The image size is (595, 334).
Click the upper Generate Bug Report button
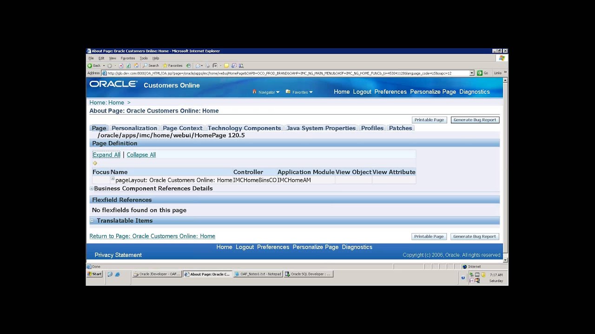click(x=475, y=120)
